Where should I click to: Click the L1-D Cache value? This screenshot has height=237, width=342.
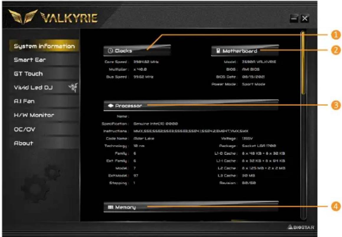pos(263,153)
